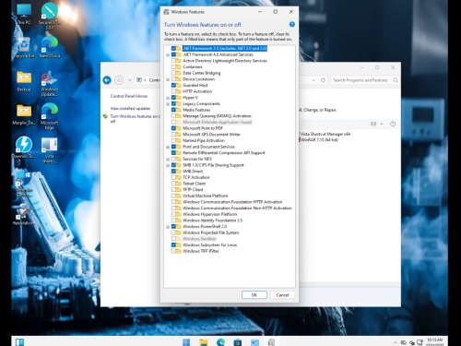Uncheck the Guarded Host checkbox

(173, 85)
